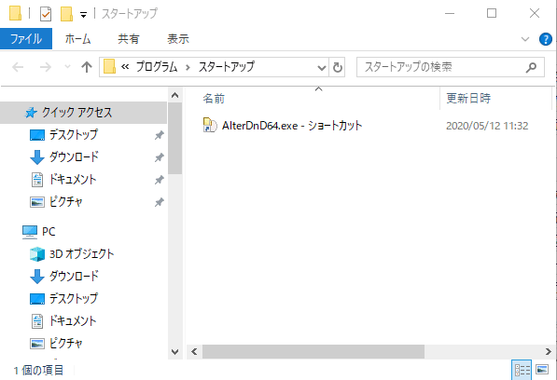Open the address bar history dropdown

pos(322,67)
